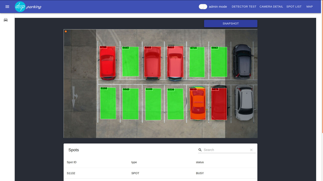Select busy parking spot S878

pos(219,104)
